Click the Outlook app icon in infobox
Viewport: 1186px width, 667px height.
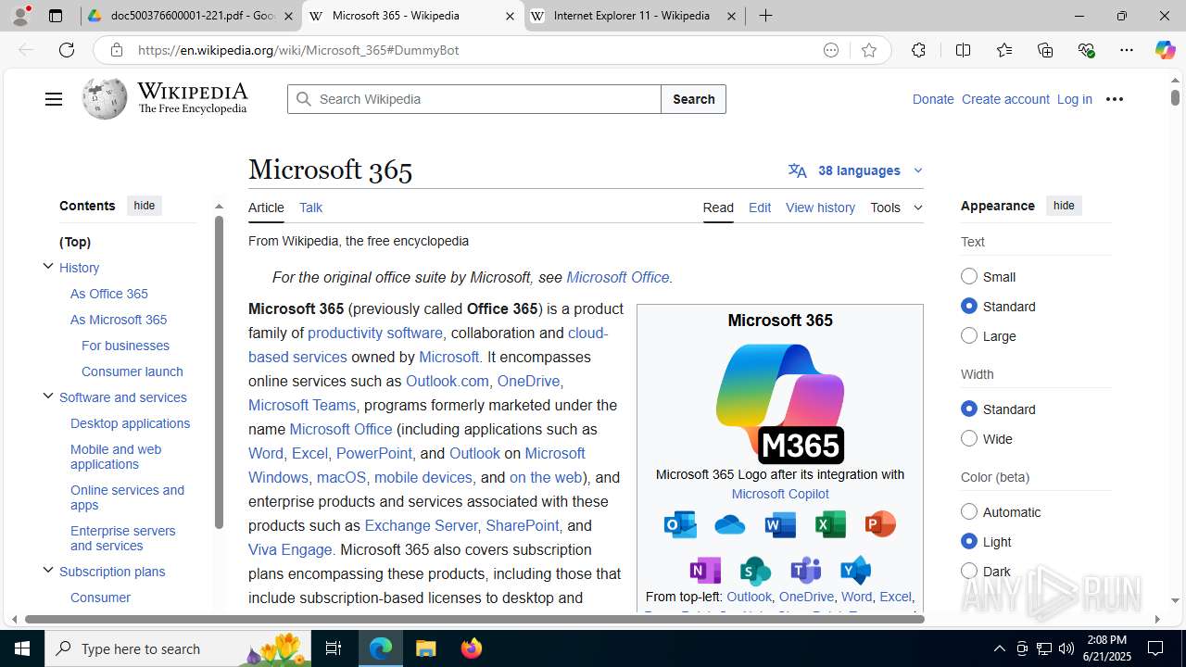click(x=681, y=524)
